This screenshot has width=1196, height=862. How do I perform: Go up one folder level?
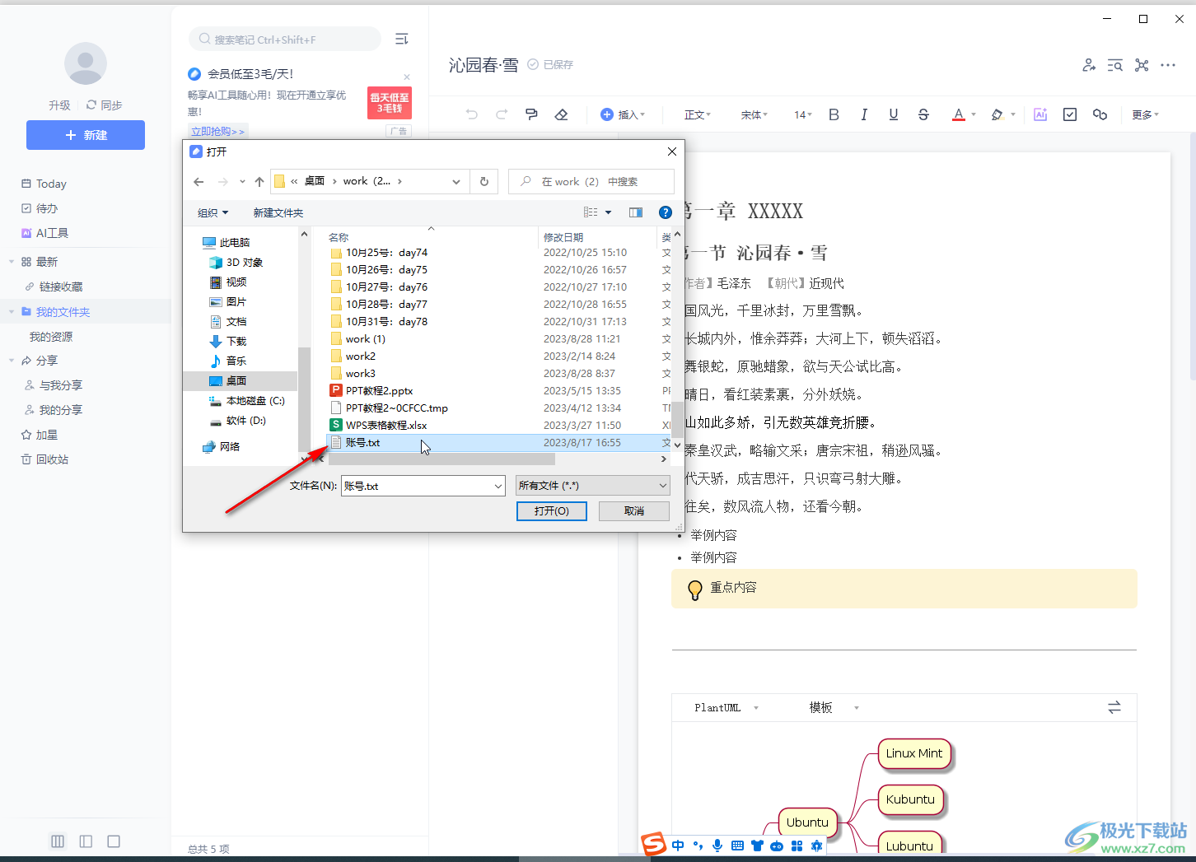click(259, 181)
